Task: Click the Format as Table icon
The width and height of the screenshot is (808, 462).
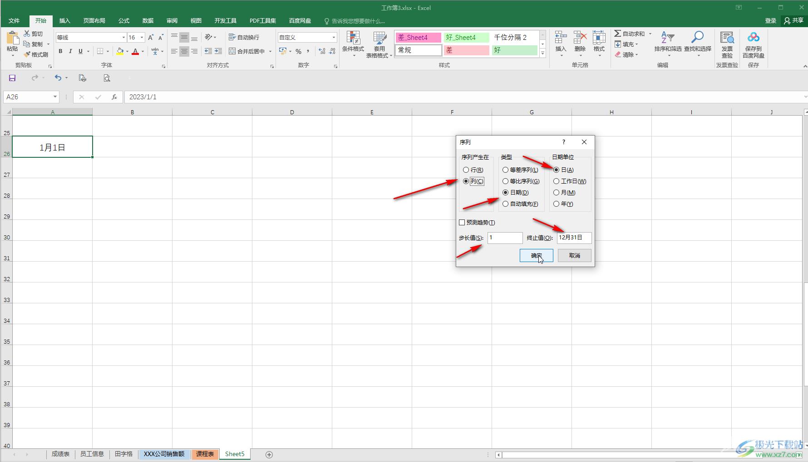Action: pos(379,38)
